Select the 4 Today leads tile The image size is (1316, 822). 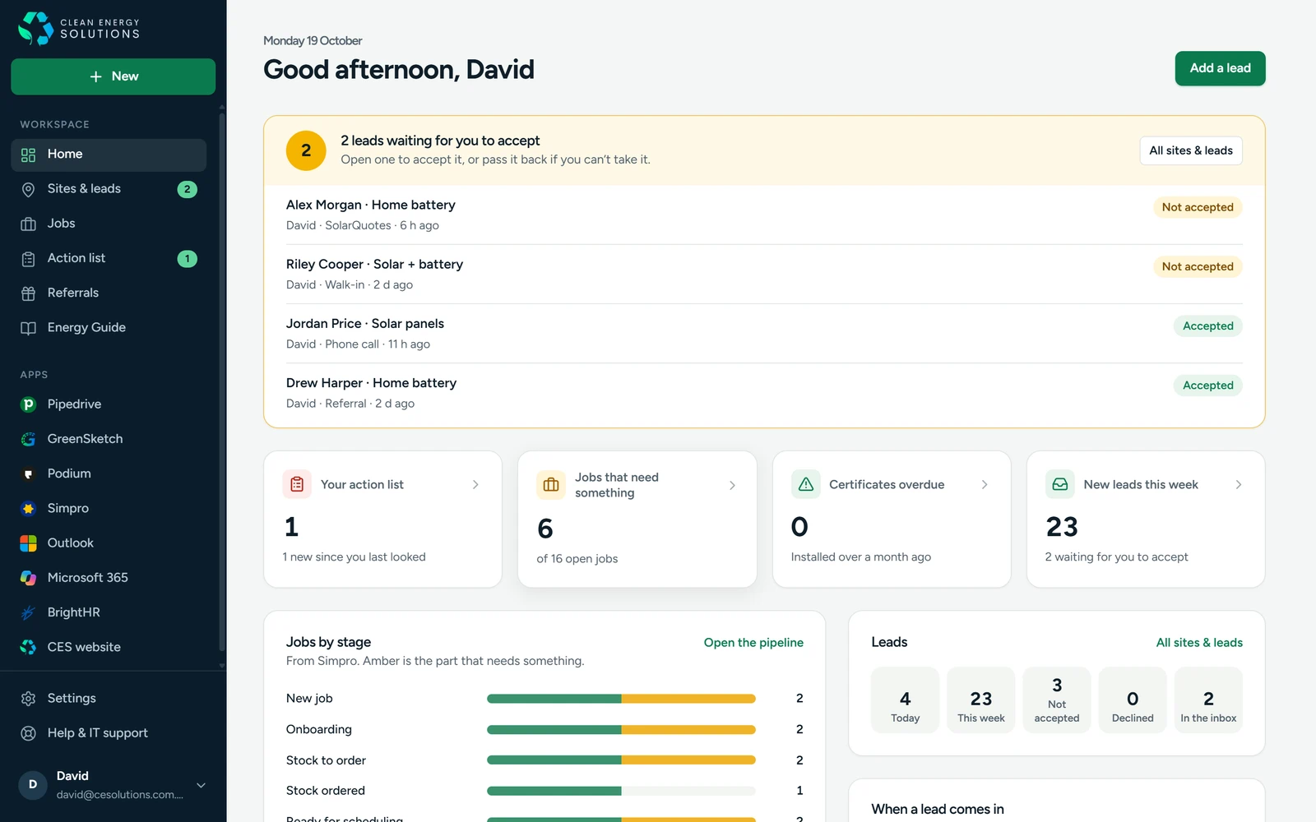click(905, 700)
